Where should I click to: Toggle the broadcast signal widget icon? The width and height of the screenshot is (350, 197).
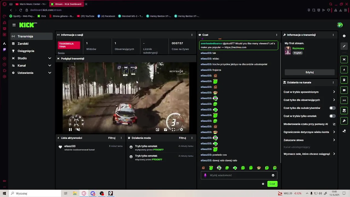pos(344,100)
